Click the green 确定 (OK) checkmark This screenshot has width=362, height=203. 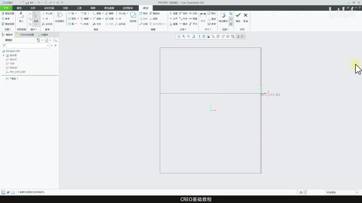coord(238,17)
